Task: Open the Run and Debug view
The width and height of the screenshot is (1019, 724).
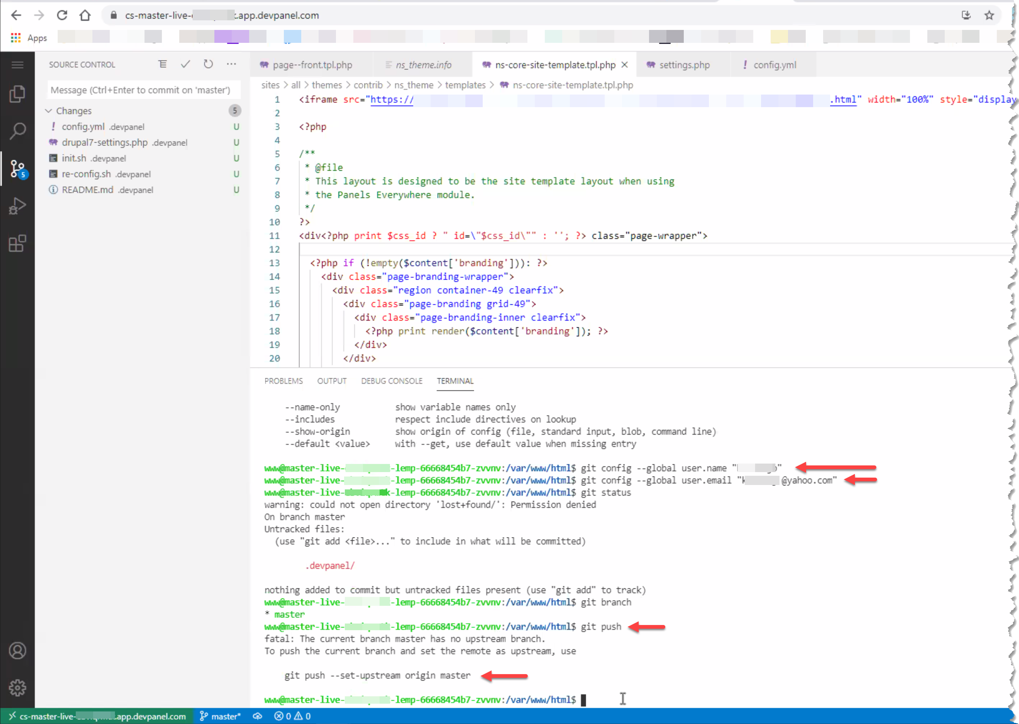Action: pyautogui.click(x=17, y=205)
